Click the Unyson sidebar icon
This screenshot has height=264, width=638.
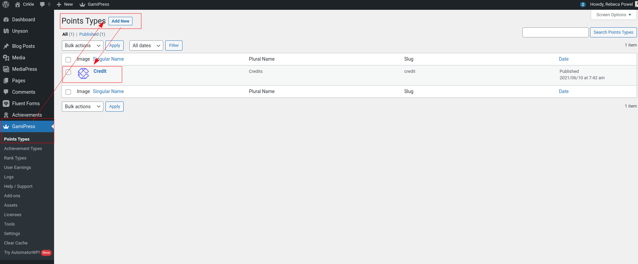[6, 31]
